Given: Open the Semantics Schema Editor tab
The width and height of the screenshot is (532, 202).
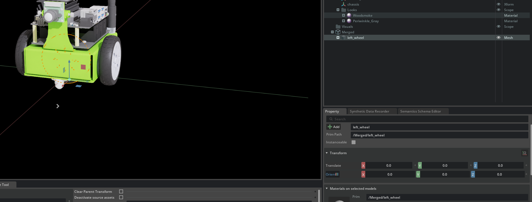Looking at the screenshot, I should pyautogui.click(x=420, y=111).
